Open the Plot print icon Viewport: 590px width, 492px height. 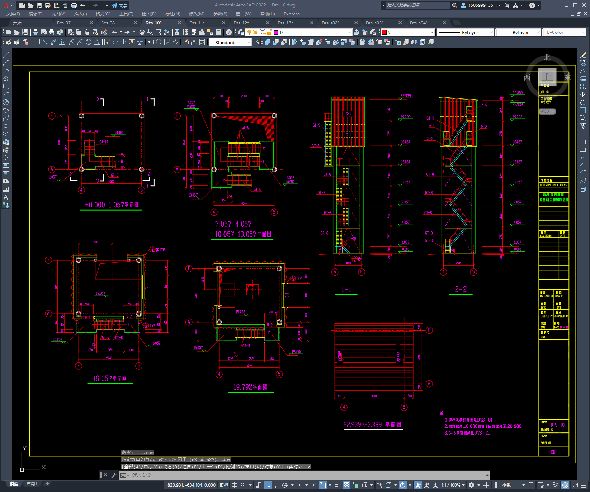(36, 32)
